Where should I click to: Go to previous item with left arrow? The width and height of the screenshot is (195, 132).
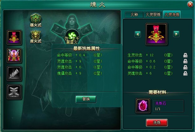point(138,34)
